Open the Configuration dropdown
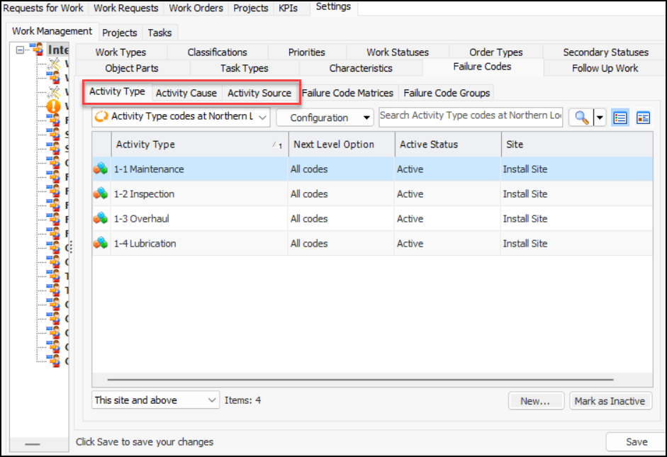The height and width of the screenshot is (457, 667). point(325,118)
